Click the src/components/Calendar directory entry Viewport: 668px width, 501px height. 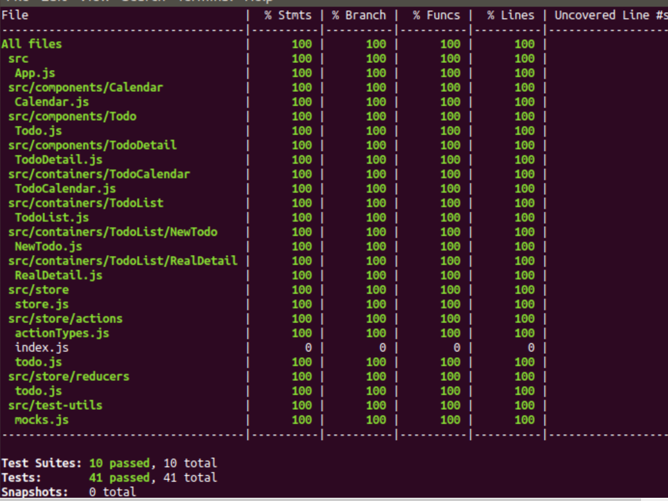(86, 87)
